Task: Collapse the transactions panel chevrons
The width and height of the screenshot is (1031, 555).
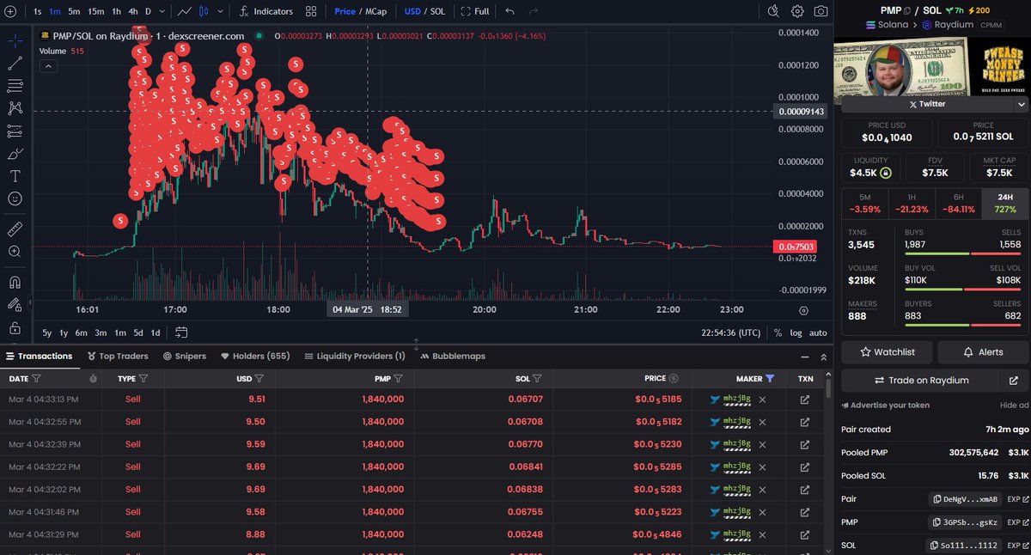Action: [x=824, y=356]
